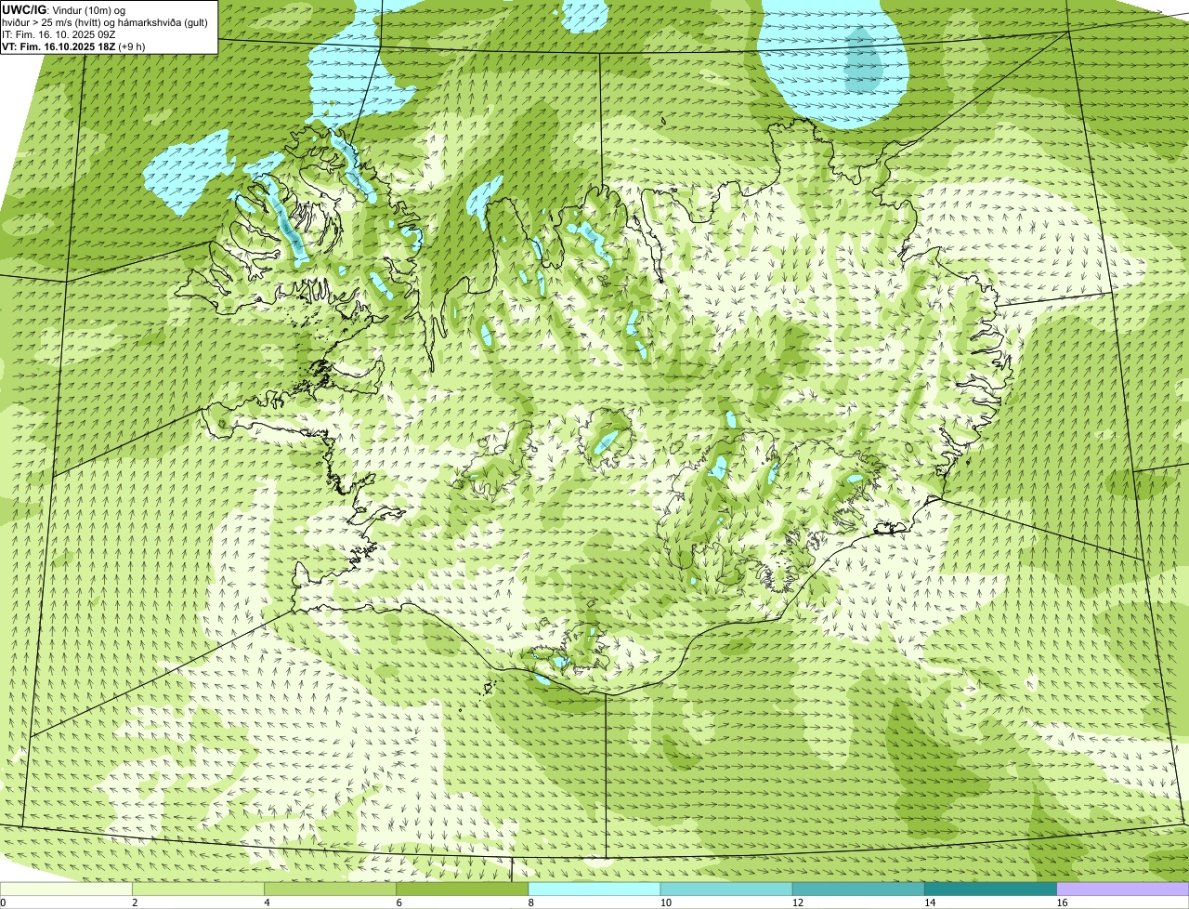The width and height of the screenshot is (1189, 909).
Task: Click the "14" label on the colour scale
Action: click(x=929, y=902)
